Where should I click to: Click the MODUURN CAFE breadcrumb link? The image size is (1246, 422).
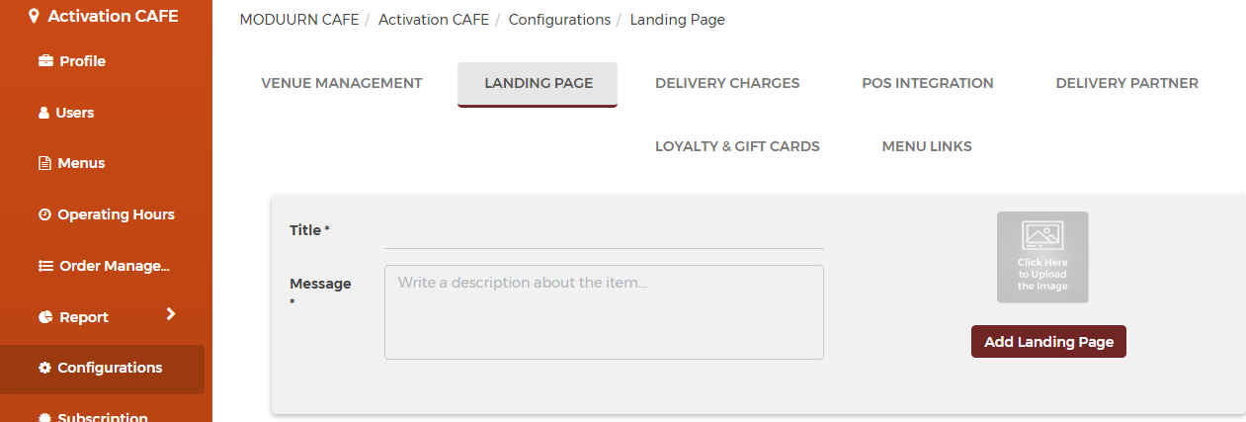tap(298, 20)
